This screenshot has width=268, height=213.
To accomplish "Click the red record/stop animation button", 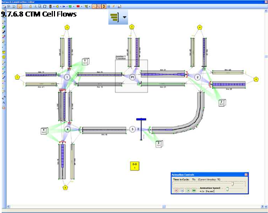I will 176,190.
